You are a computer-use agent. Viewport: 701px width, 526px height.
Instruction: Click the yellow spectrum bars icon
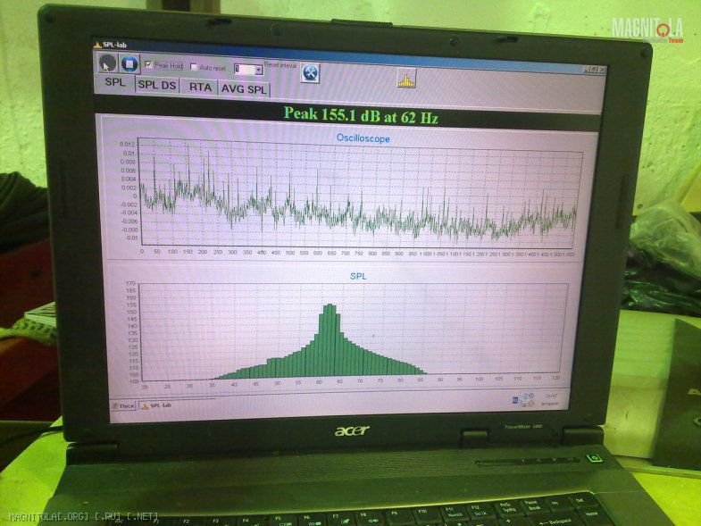click(407, 79)
